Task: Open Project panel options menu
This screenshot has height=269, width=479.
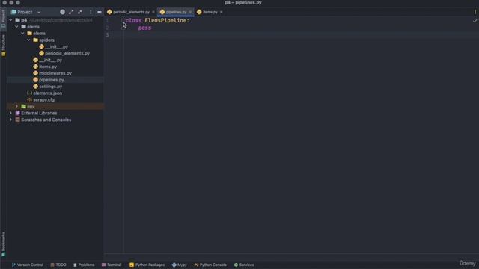Action: [91, 12]
